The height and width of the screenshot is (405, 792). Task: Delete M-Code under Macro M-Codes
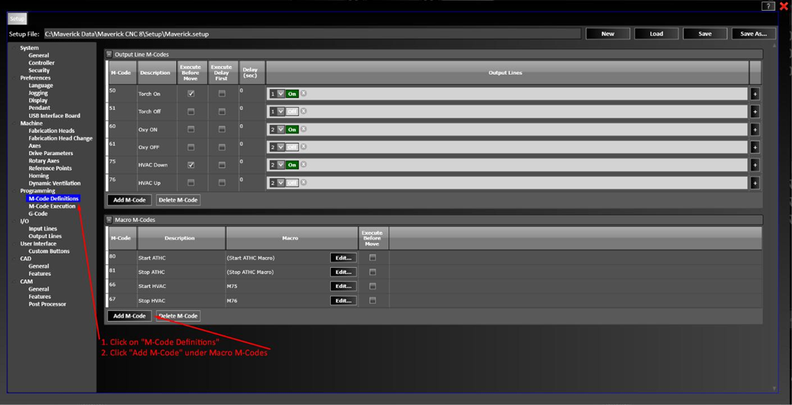pyautogui.click(x=178, y=316)
